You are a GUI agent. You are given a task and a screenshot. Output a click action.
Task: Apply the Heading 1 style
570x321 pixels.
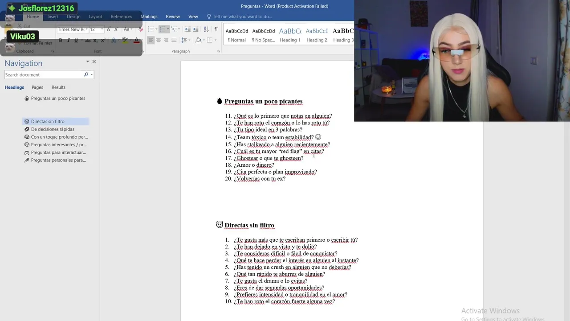tap(290, 35)
